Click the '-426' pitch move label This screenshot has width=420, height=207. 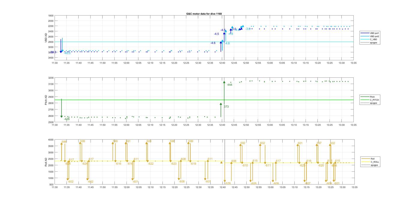point(67,119)
